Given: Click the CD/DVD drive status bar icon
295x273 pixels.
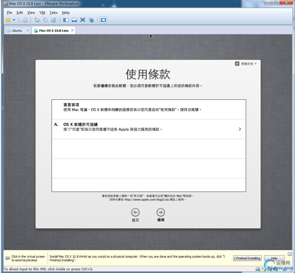Looking at the screenshot, I should (x=263, y=269).
